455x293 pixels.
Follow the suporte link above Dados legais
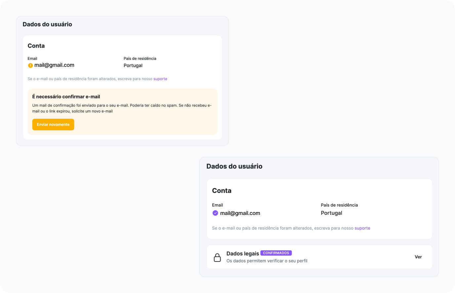(x=362, y=228)
